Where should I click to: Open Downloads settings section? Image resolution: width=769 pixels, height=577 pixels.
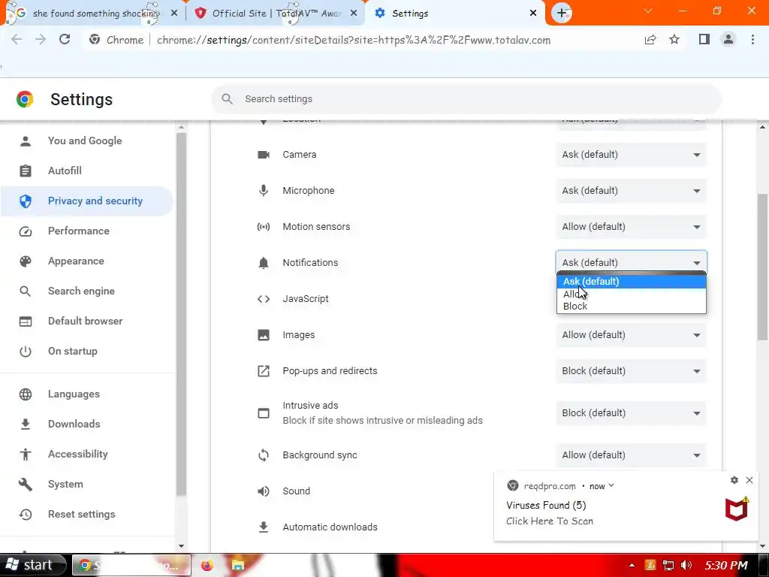click(x=74, y=424)
